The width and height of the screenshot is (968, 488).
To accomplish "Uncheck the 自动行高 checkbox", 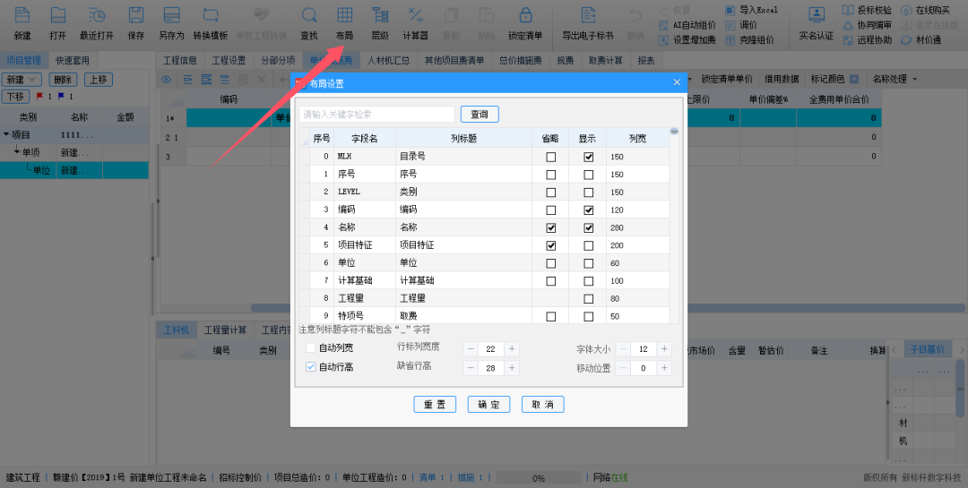I will (x=311, y=367).
